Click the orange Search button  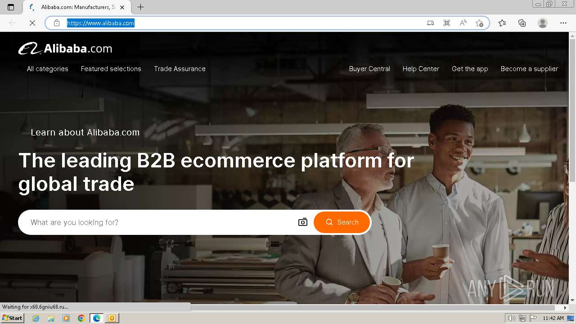(342, 222)
